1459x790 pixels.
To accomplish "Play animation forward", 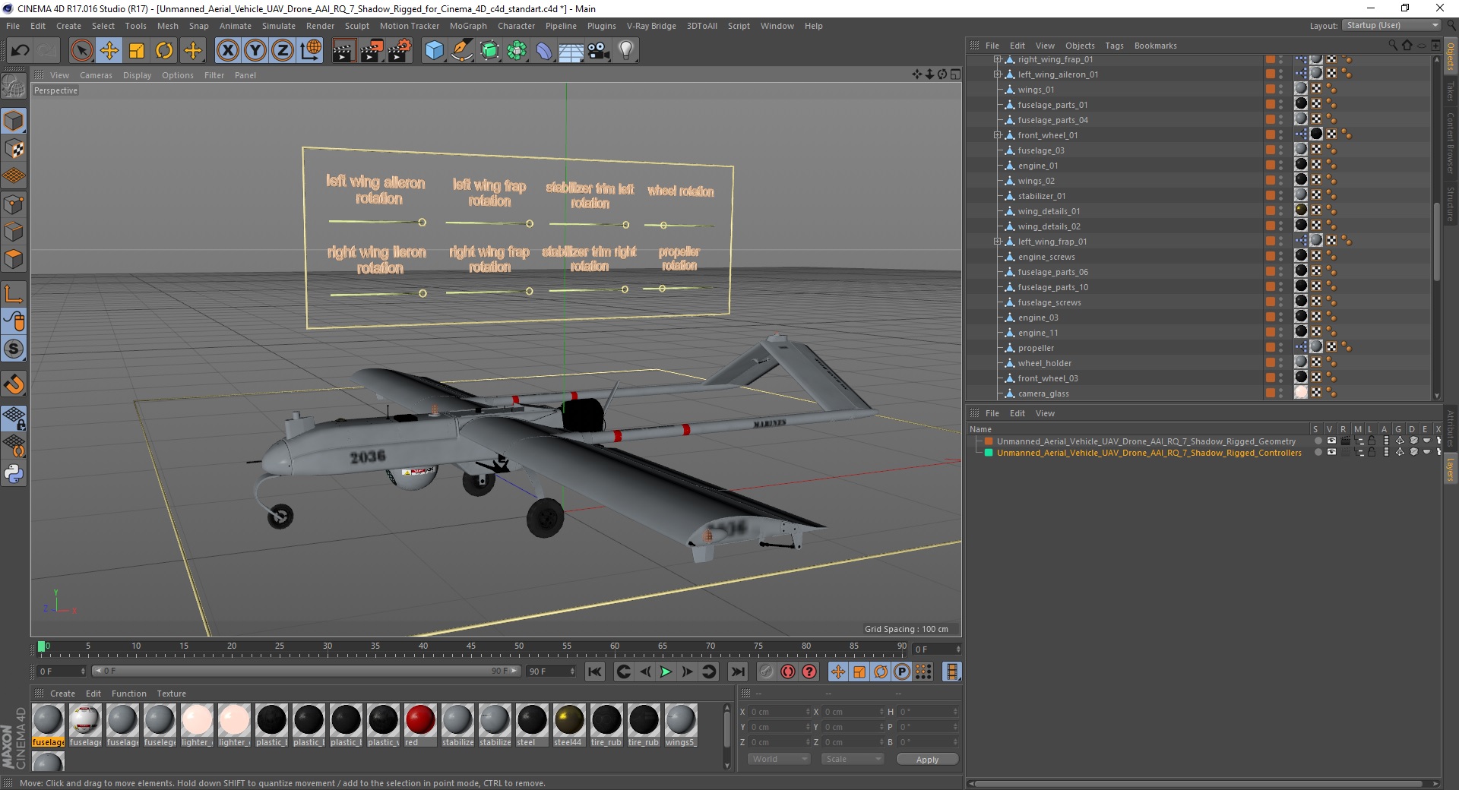I will pos(666,671).
